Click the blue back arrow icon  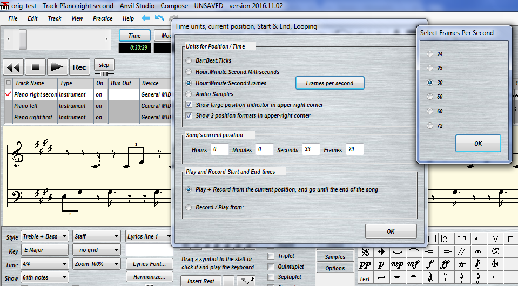146,18
